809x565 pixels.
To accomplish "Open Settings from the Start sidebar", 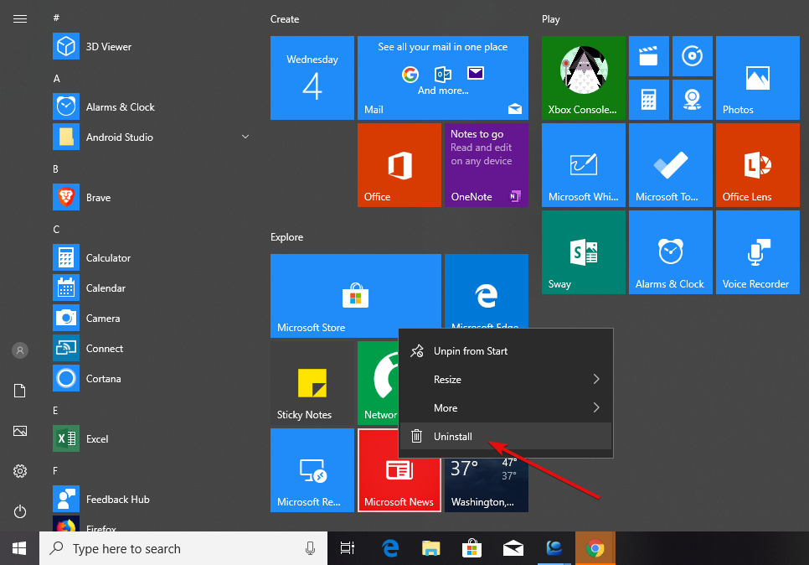I will (19, 471).
